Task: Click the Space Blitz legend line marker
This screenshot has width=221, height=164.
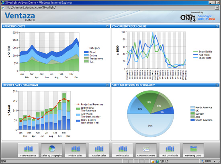Action: point(195,58)
